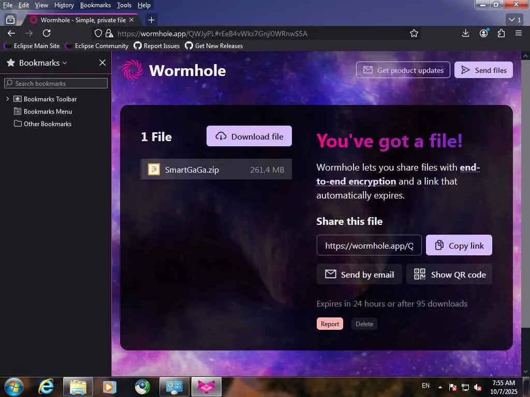Close the Wormhole tab
The width and height of the screenshot is (530, 397).
[x=131, y=20]
